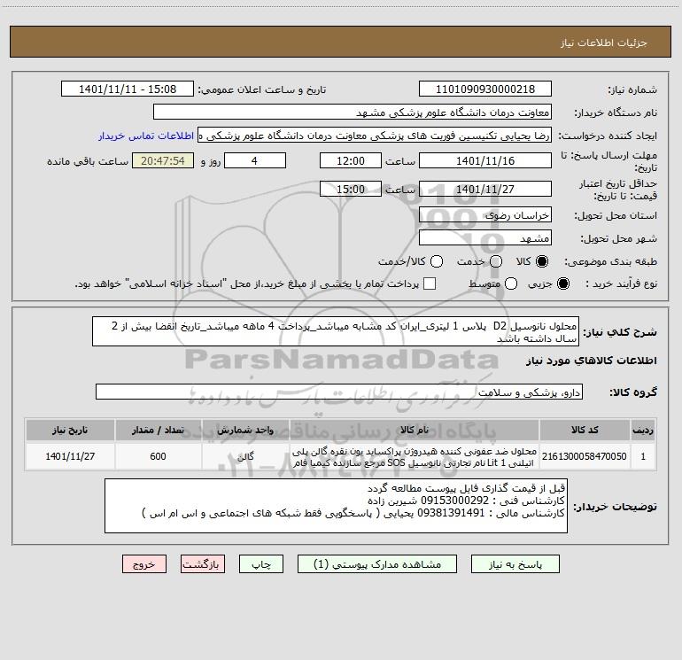Select the کالا radio button

click(542, 261)
